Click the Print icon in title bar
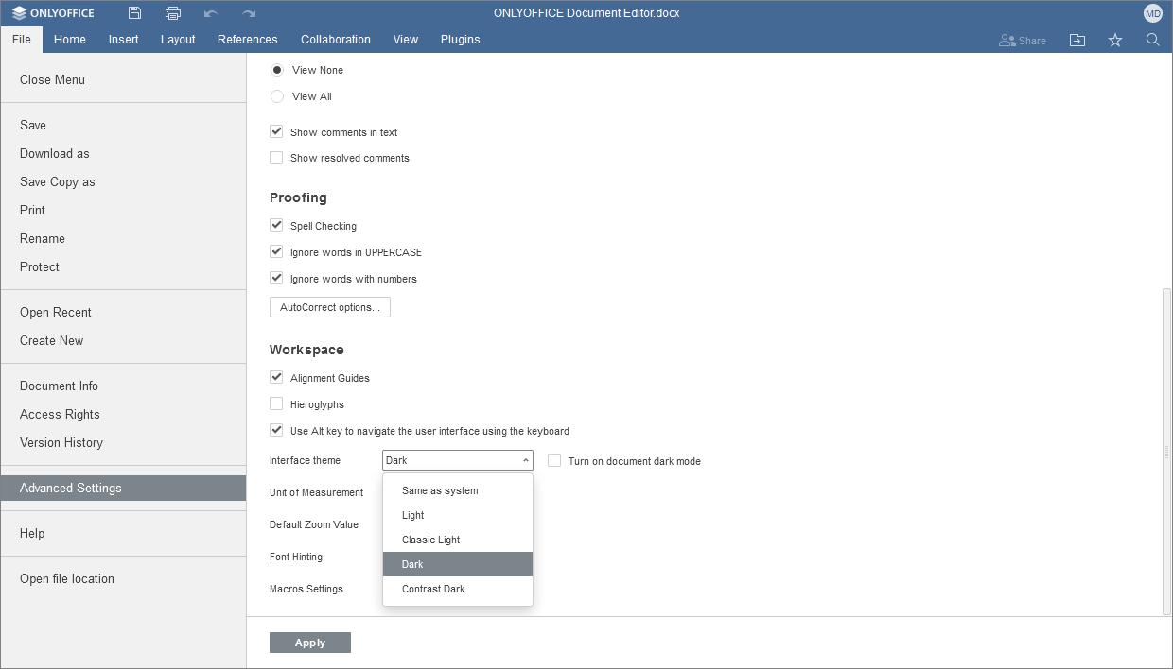This screenshot has height=669, width=1173. coord(173,13)
